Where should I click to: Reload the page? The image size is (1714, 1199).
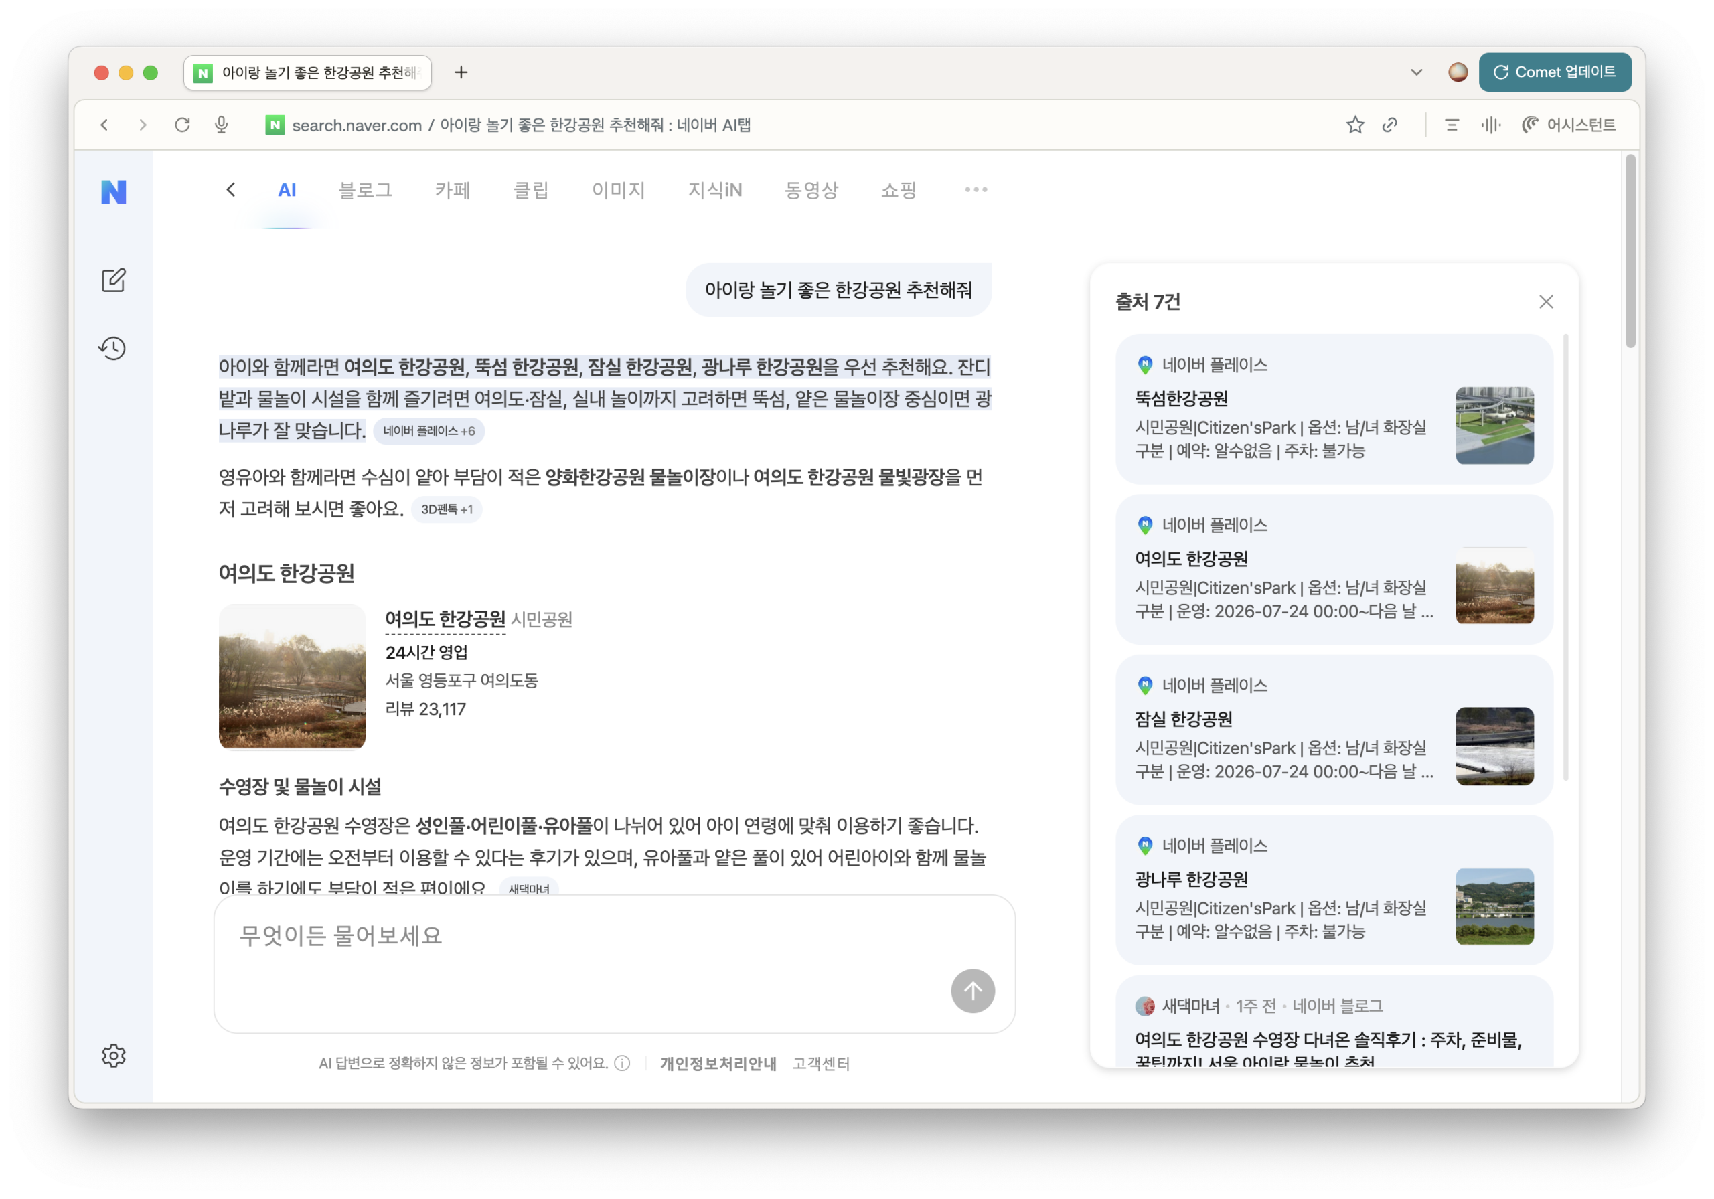(x=182, y=125)
